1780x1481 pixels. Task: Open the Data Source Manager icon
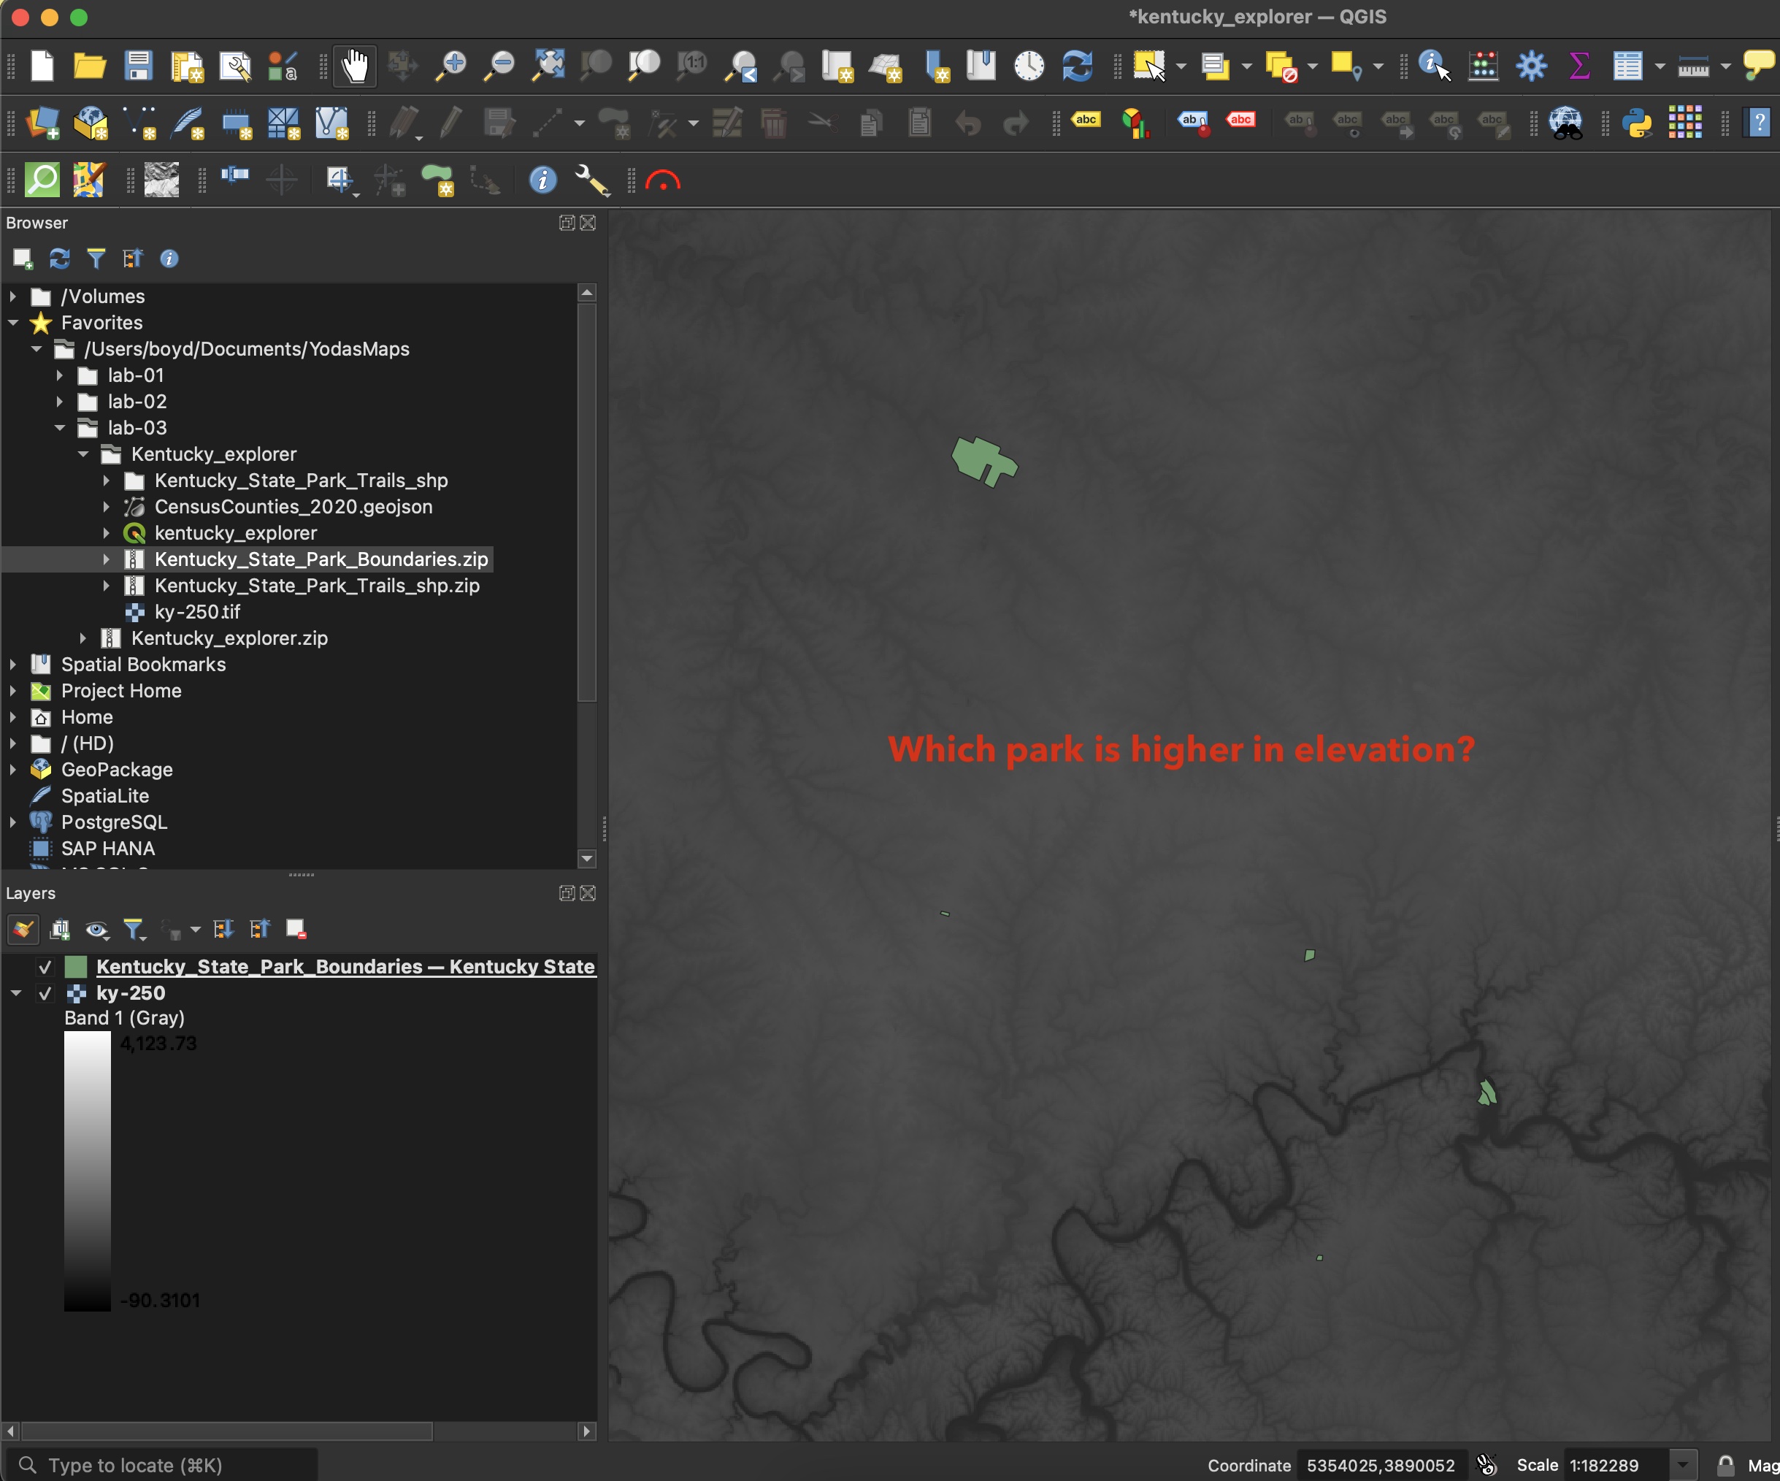pyautogui.click(x=43, y=123)
